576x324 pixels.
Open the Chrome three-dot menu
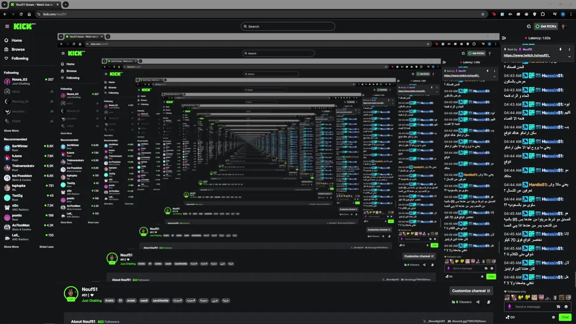pos(571,14)
